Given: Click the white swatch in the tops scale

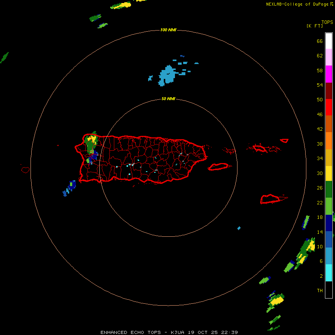Looking at the screenshot, I should coord(329,41).
